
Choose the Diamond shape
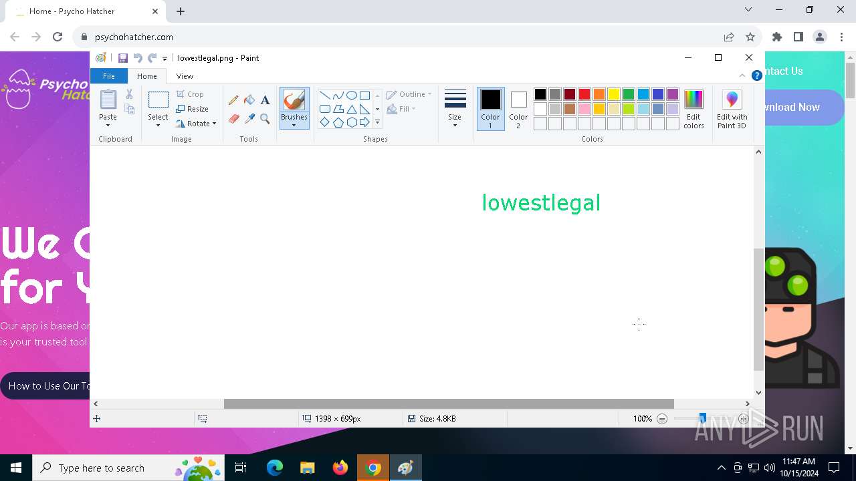coord(324,122)
